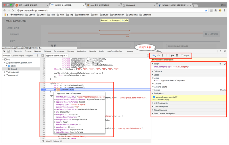Expand (no domain) in file tree
This screenshot has width=229, height=145.
[x=5, y=72]
